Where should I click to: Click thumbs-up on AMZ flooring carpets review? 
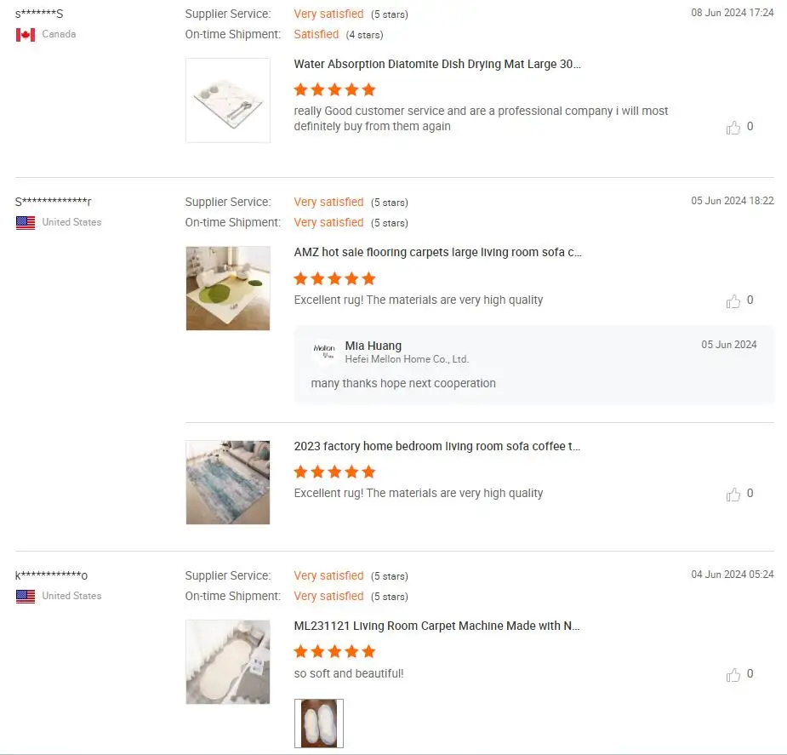[733, 301]
